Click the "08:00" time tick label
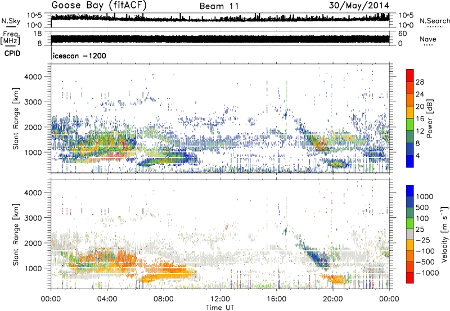Screen dimensions: 450x311 pos(164,299)
